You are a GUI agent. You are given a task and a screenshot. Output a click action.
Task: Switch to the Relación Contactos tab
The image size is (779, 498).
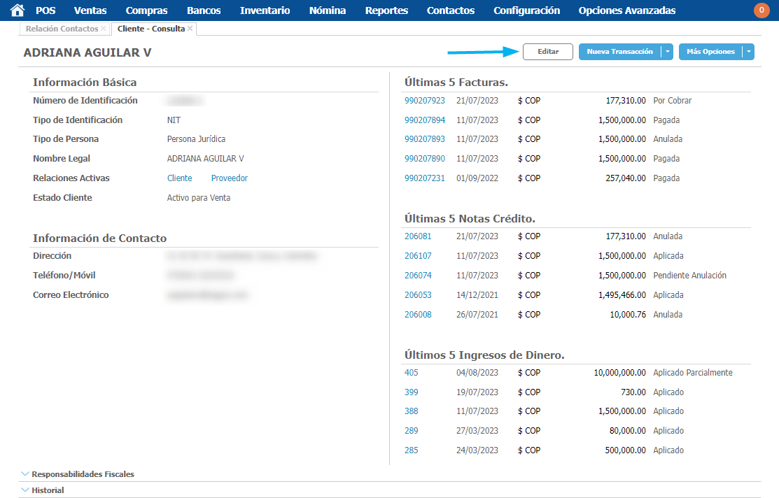pyautogui.click(x=62, y=29)
